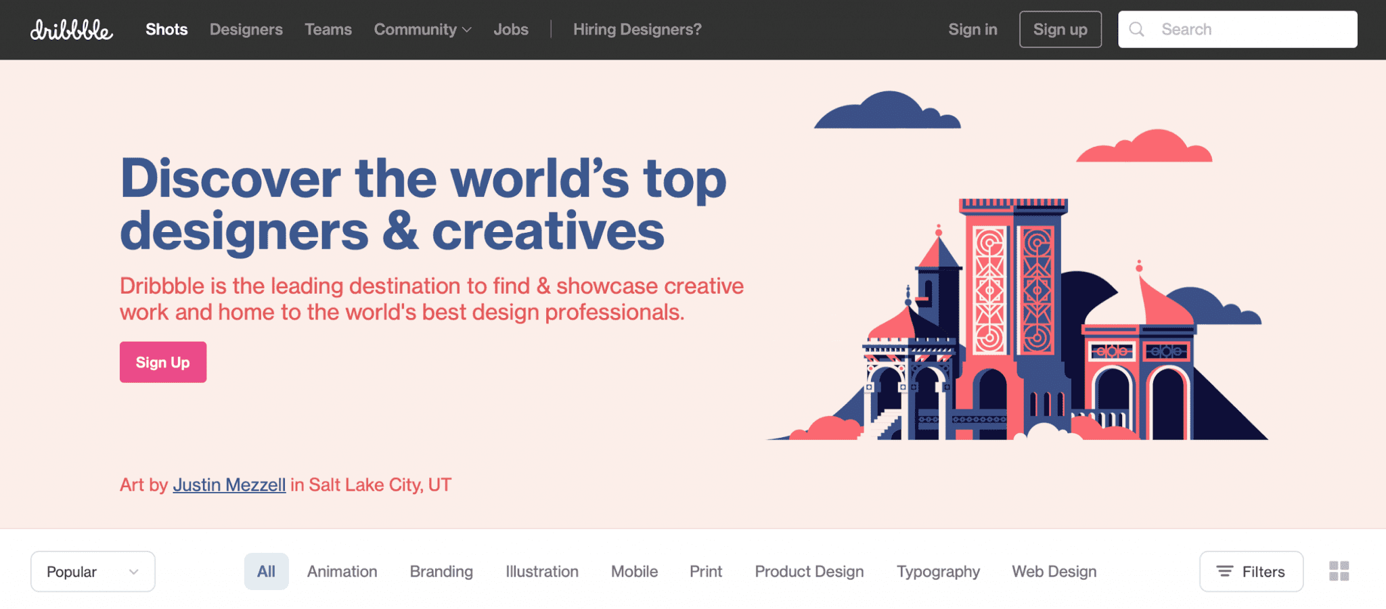The height and width of the screenshot is (609, 1386).
Task: Expand the Community dropdown
Action: [422, 29]
